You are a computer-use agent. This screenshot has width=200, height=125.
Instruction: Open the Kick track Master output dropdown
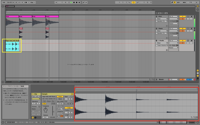coord(173,23)
